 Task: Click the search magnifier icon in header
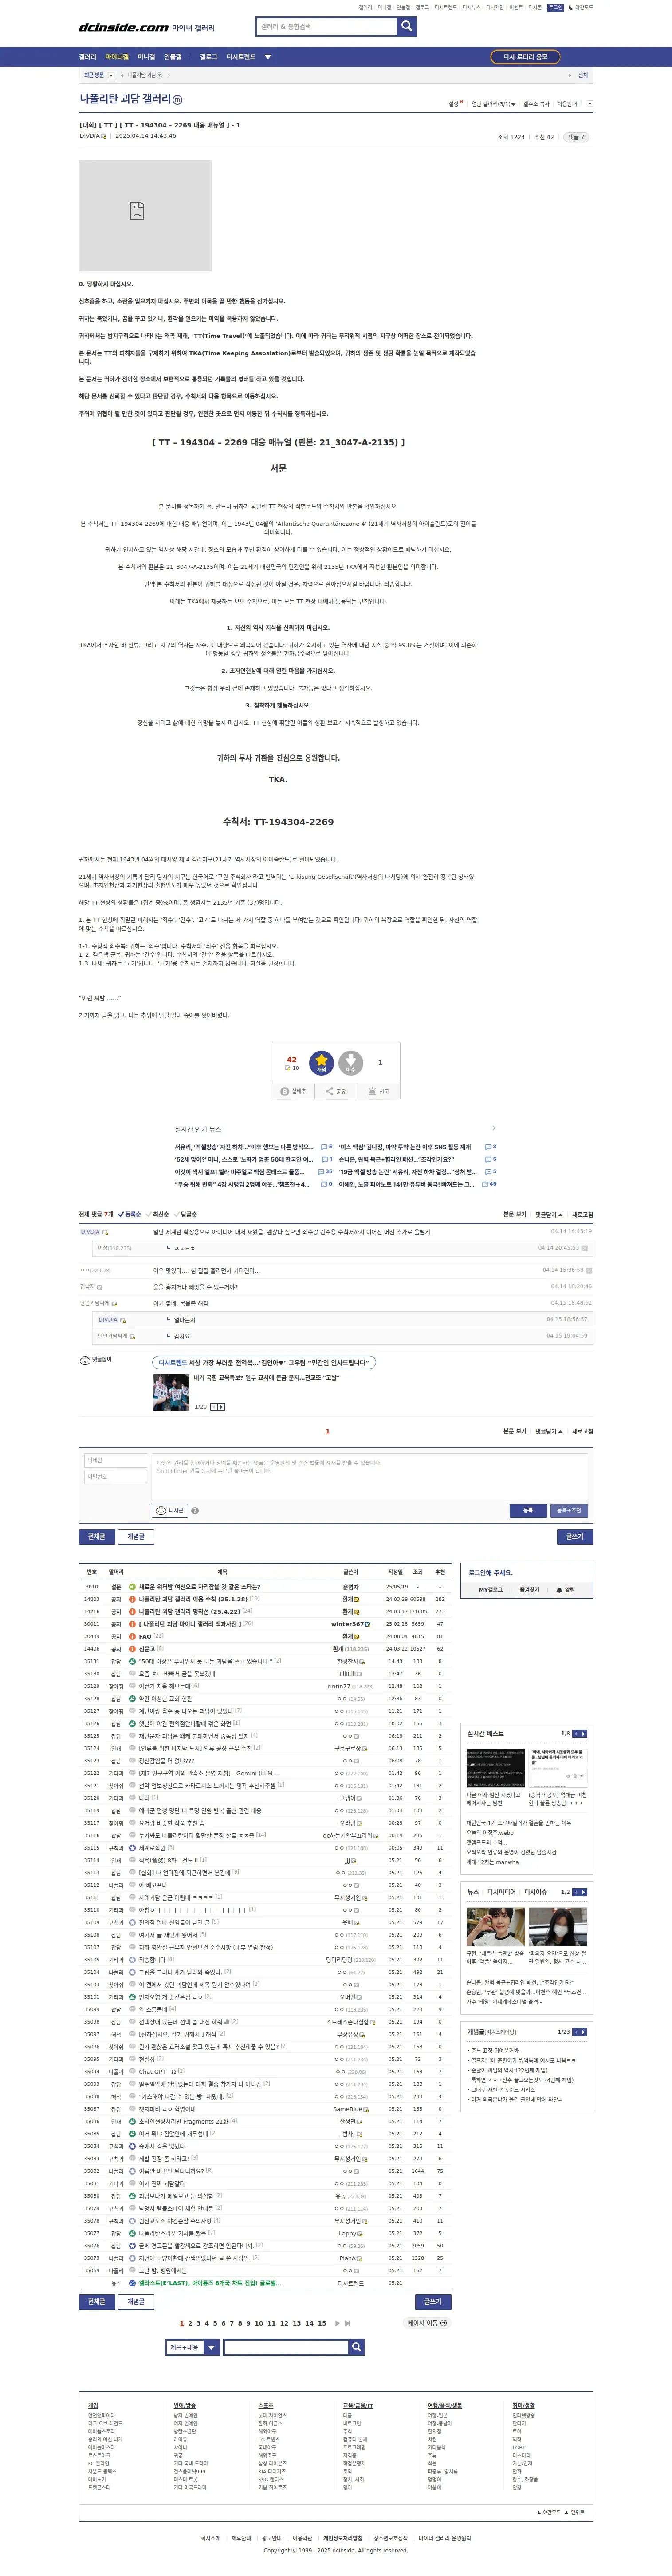(x=406, y=27)
